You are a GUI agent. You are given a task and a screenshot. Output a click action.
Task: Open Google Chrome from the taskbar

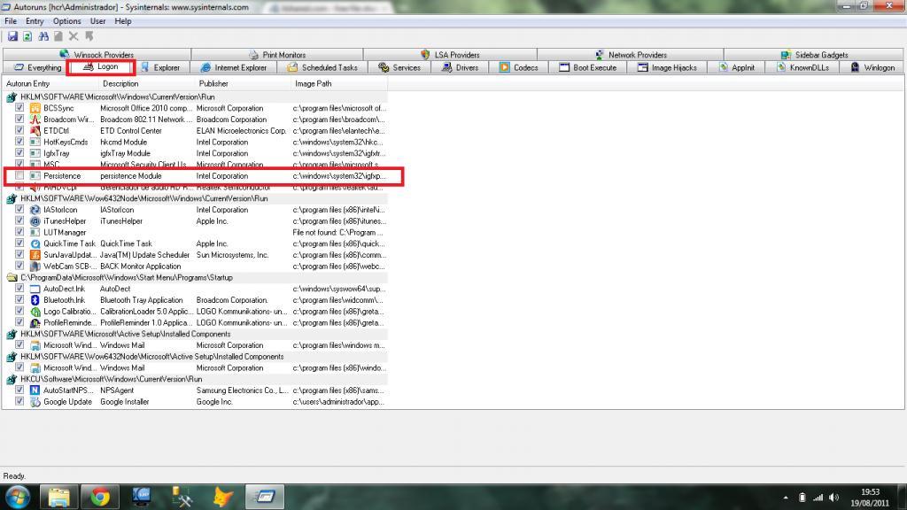99,498
